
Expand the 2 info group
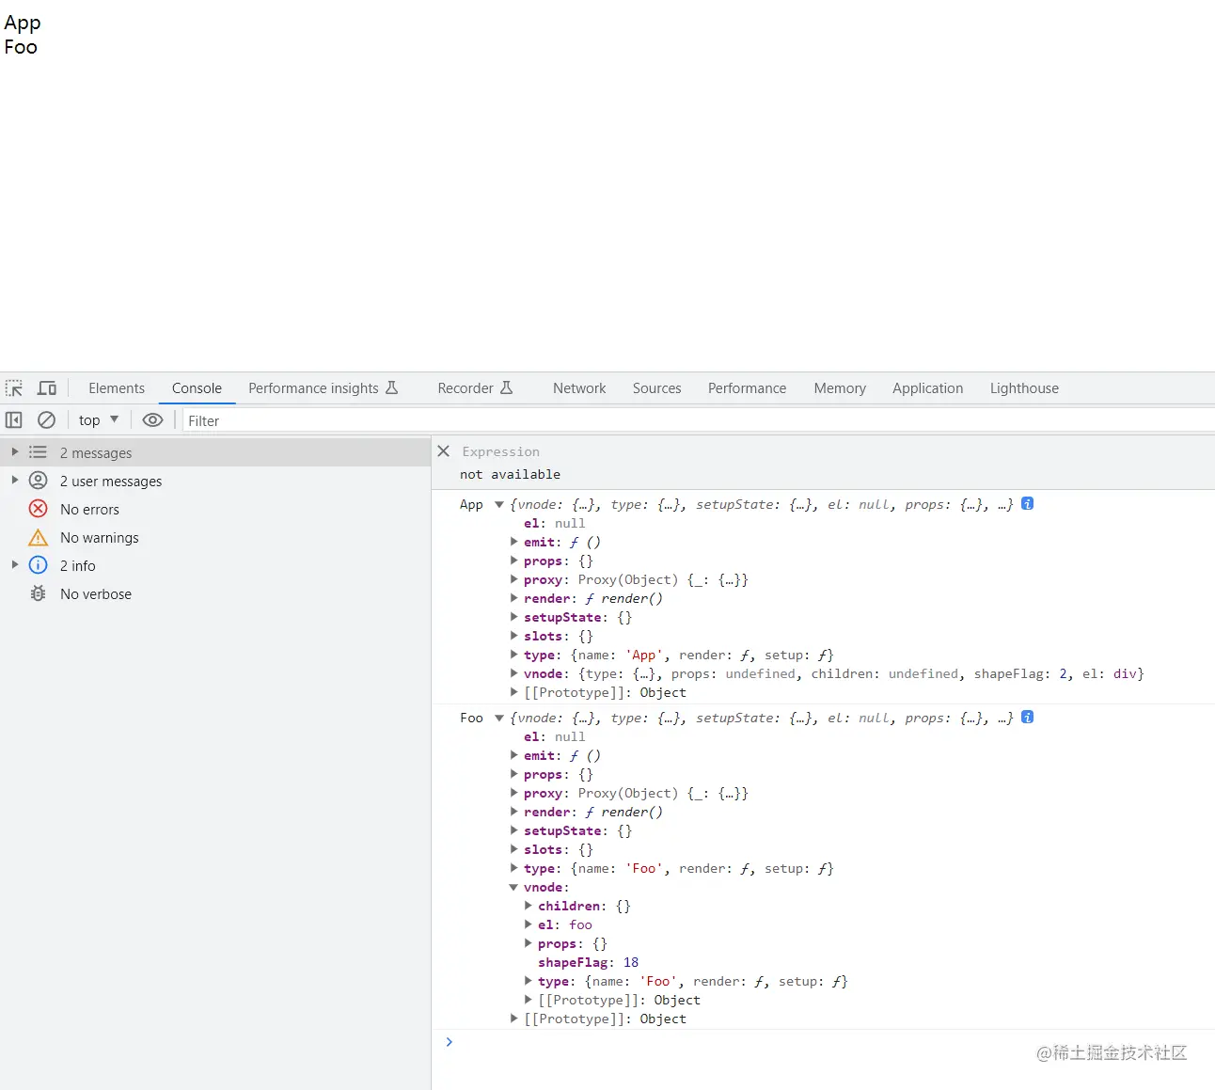click(14, 565)
